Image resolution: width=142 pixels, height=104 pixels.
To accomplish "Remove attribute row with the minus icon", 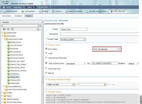I will (109, 85).
